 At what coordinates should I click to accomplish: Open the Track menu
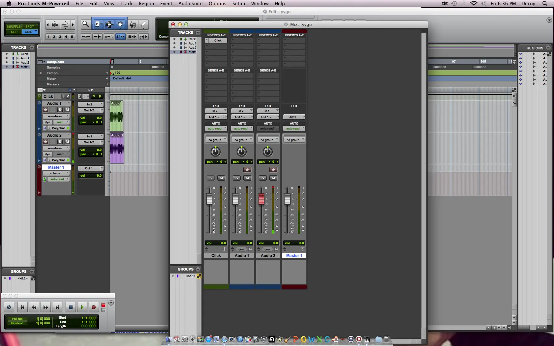point(126,4)
